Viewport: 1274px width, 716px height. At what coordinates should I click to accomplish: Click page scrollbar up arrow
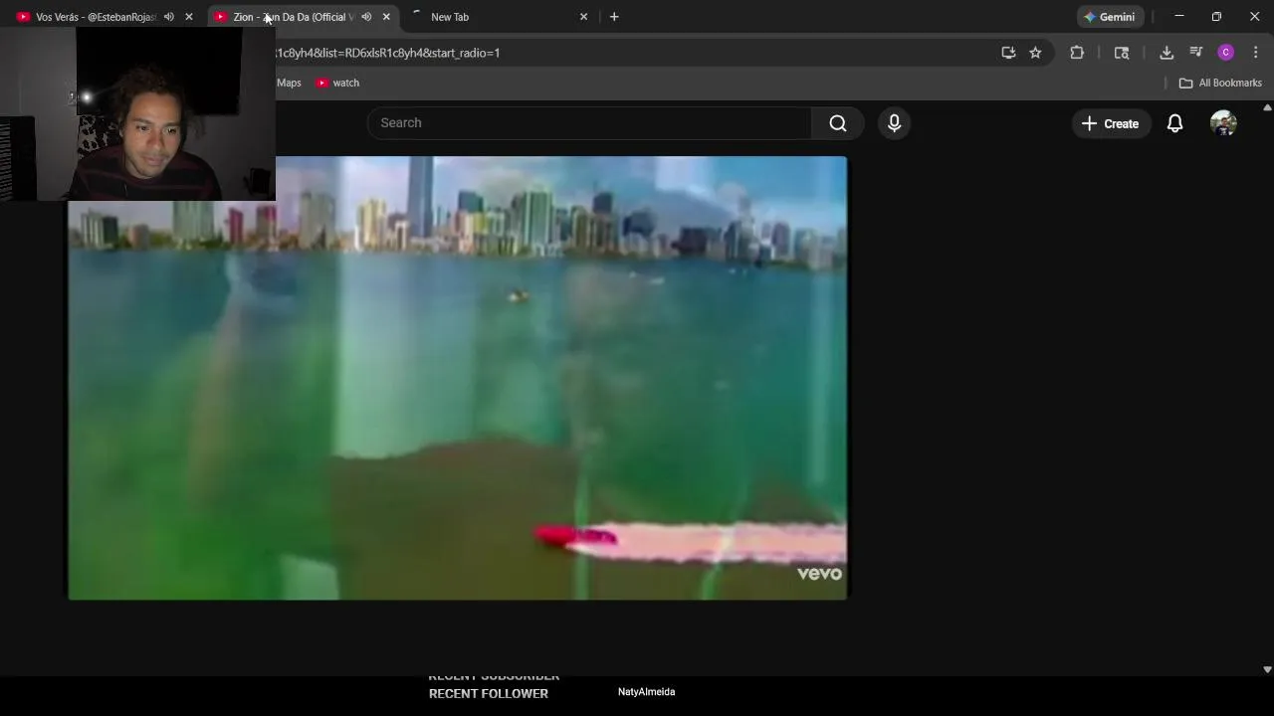[1267, 106]
